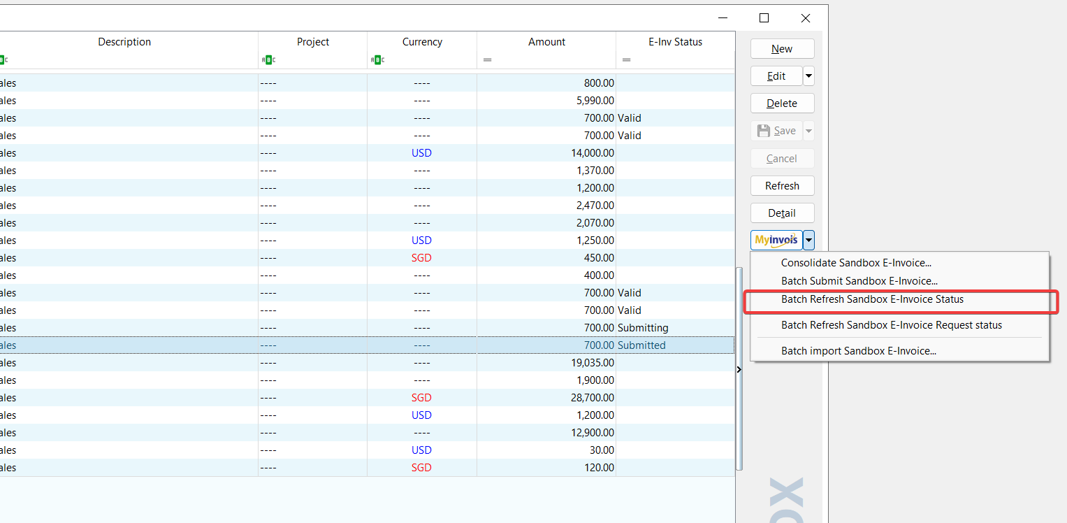Click the E-Inv Status equals filter icon
The height and width of the screenshot is (523, 1067).
tap(626, 60)
